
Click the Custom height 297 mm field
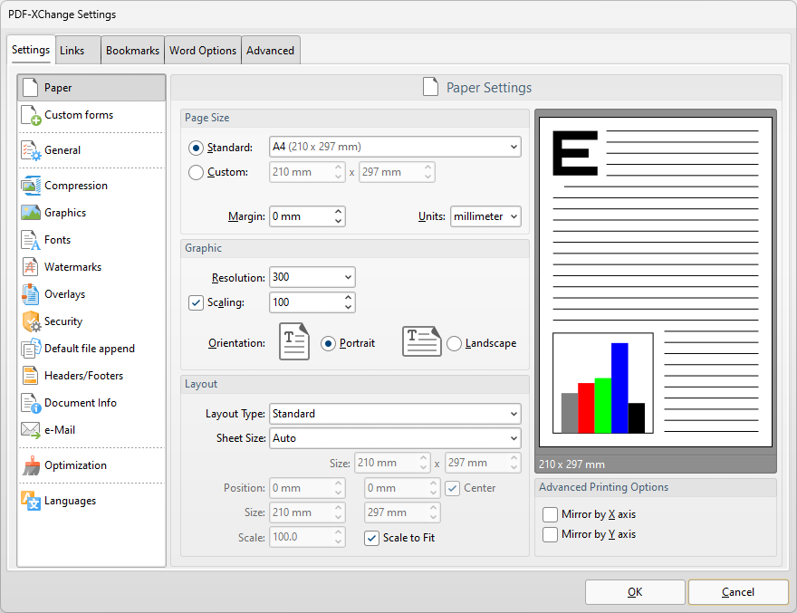click(390, 172)
